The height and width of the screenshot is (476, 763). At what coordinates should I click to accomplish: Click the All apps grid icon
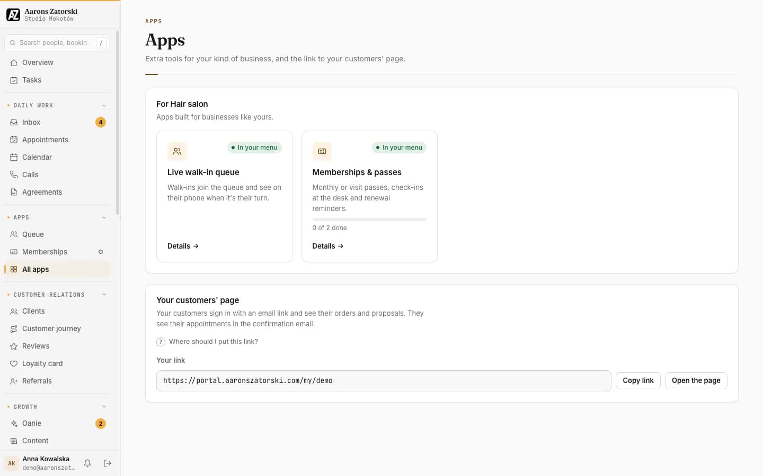14,270
